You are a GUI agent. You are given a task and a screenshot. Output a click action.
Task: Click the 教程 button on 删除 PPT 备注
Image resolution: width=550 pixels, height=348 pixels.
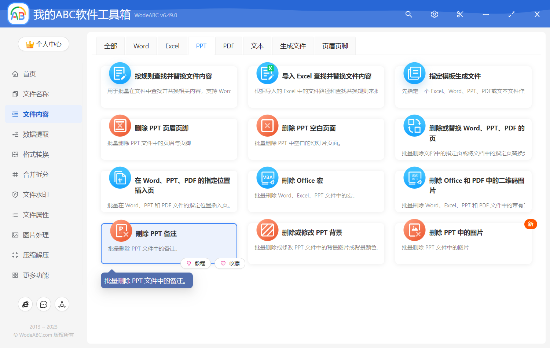196,263
